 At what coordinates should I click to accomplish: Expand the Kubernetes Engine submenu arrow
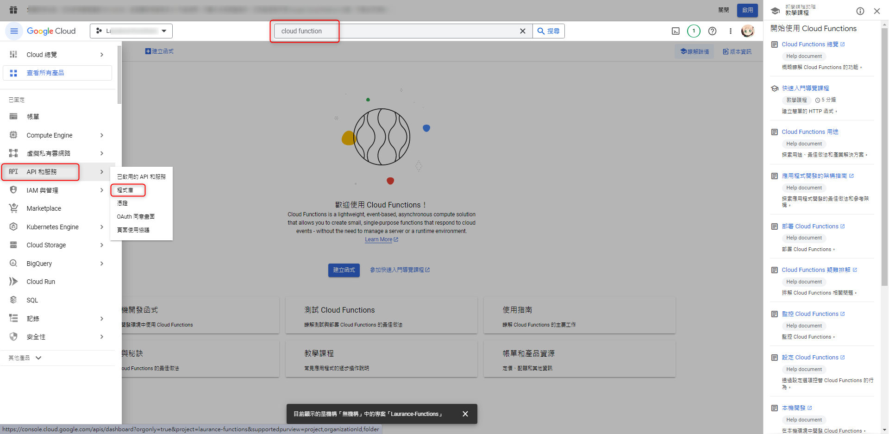(x=102, y=227)
